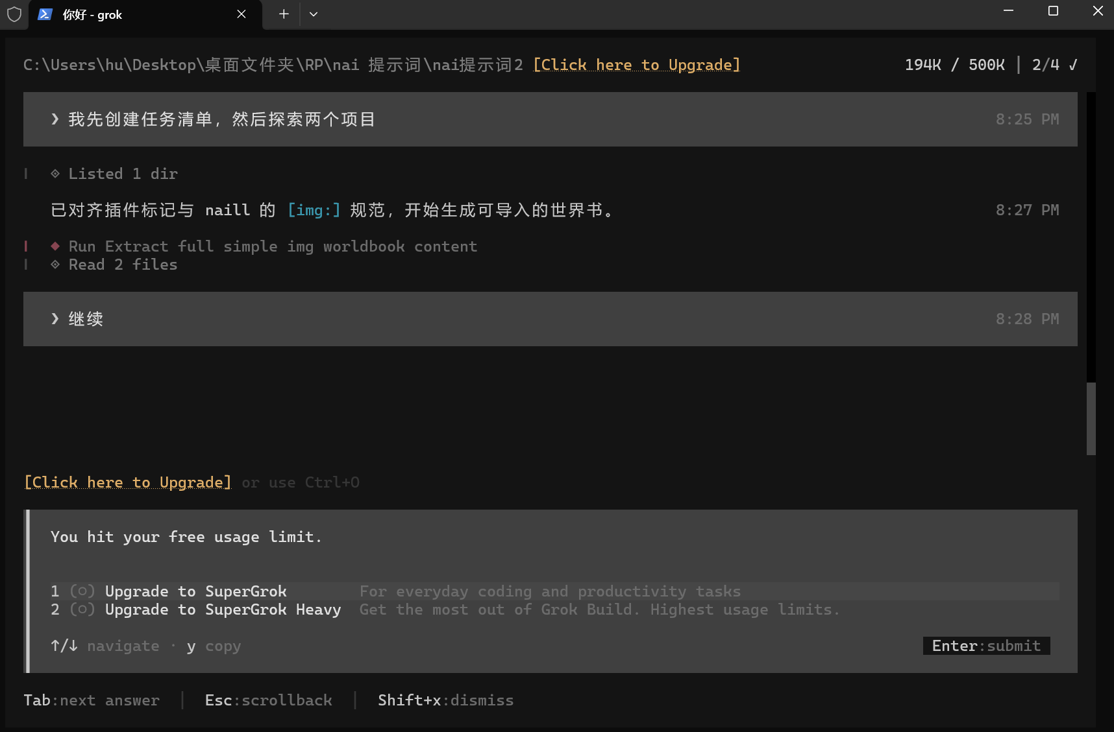
Task: Click the diamond icon beside Listed 1 dir
Action: pos(55,174)
